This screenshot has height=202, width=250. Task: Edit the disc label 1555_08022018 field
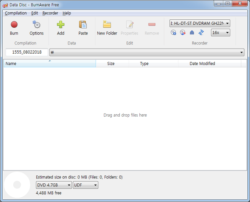27,52
